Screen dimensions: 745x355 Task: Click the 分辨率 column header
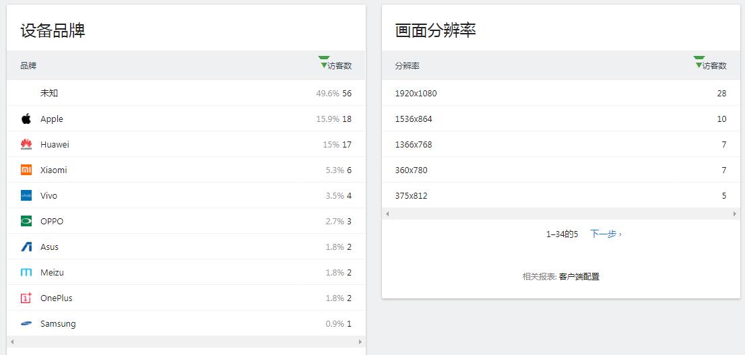click(x=407, y=65)
